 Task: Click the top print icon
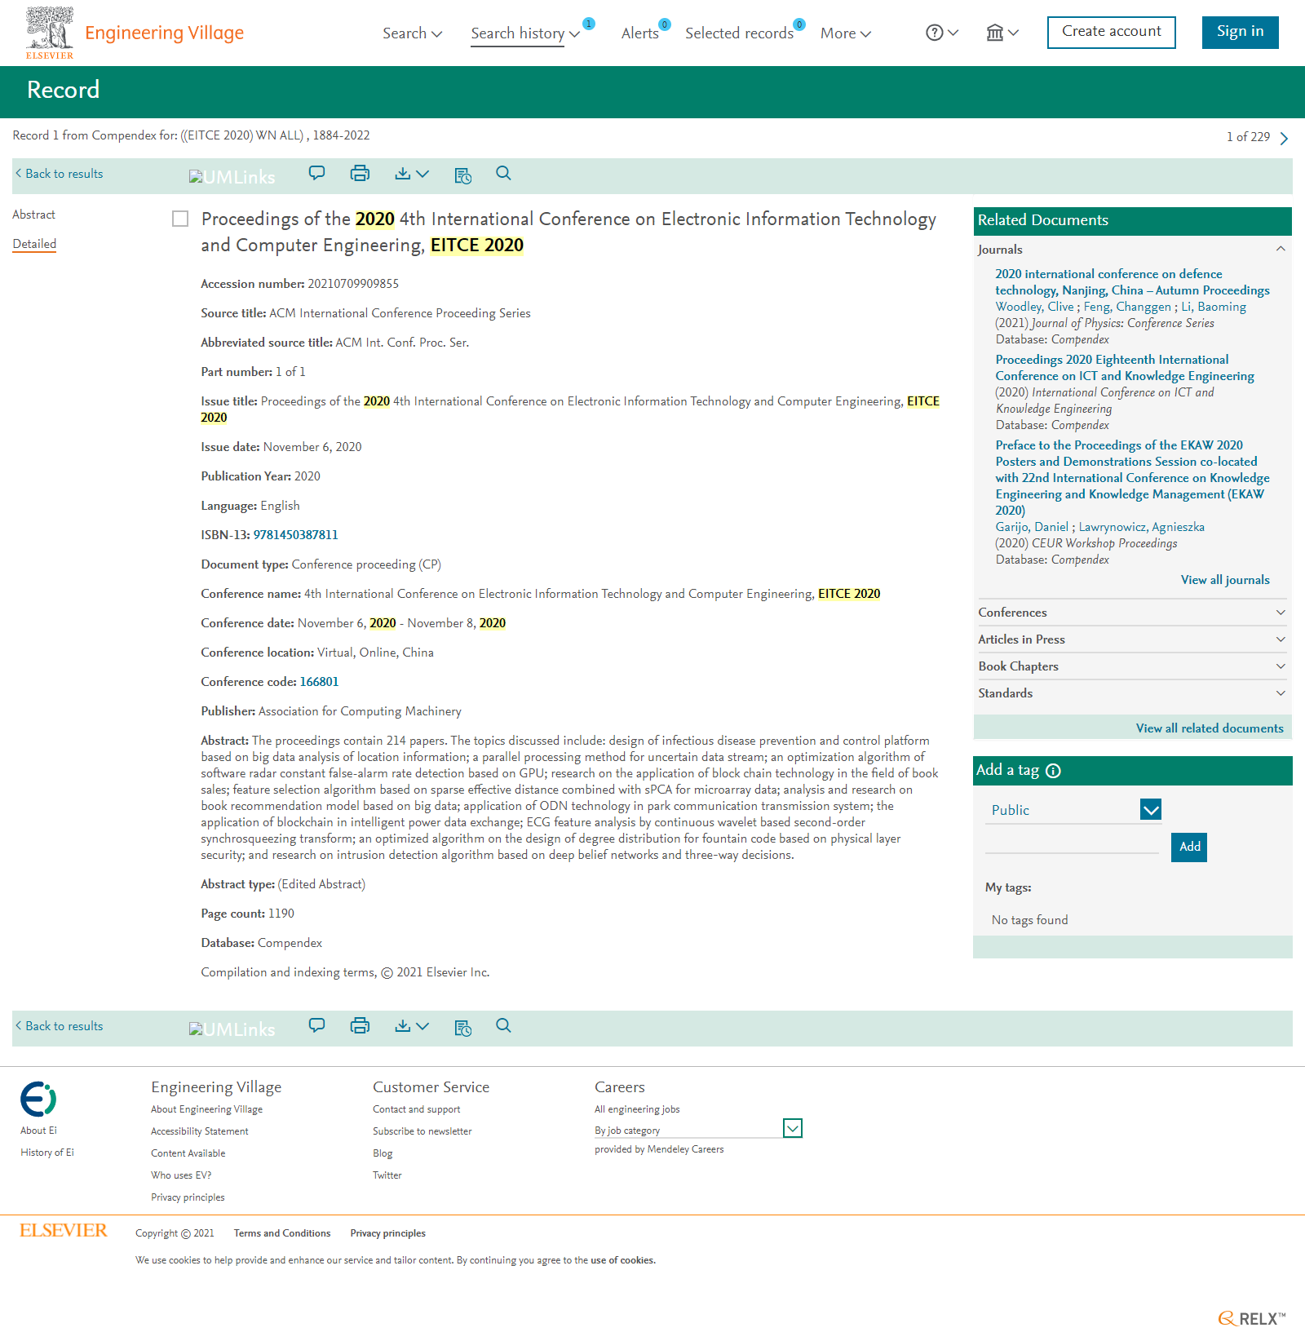click(x=360, y=173)
